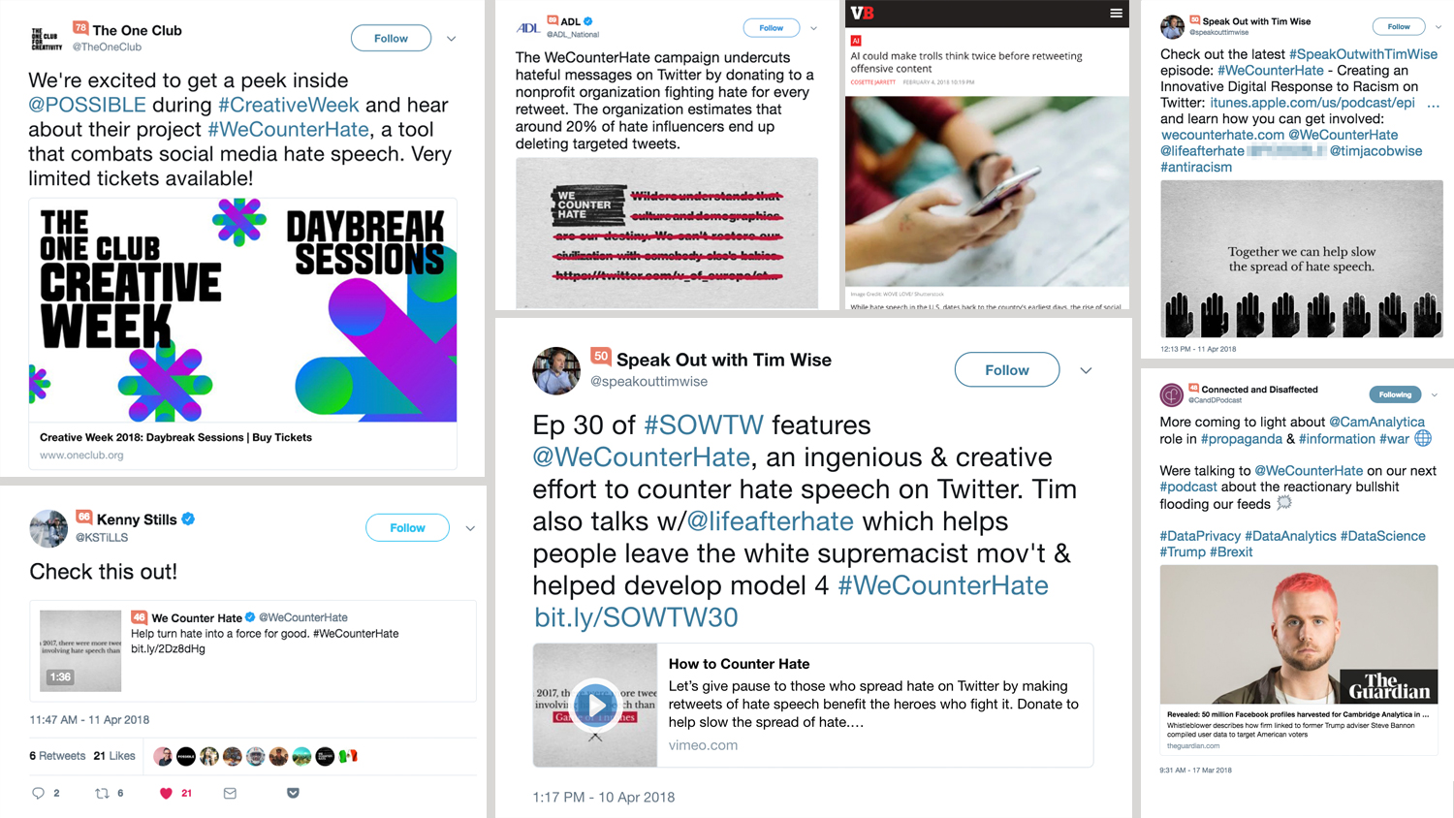The width and height of the screenshot is (1454, 818).
Task: Play the How to Counter Hate video
Action: click(595, 705)
